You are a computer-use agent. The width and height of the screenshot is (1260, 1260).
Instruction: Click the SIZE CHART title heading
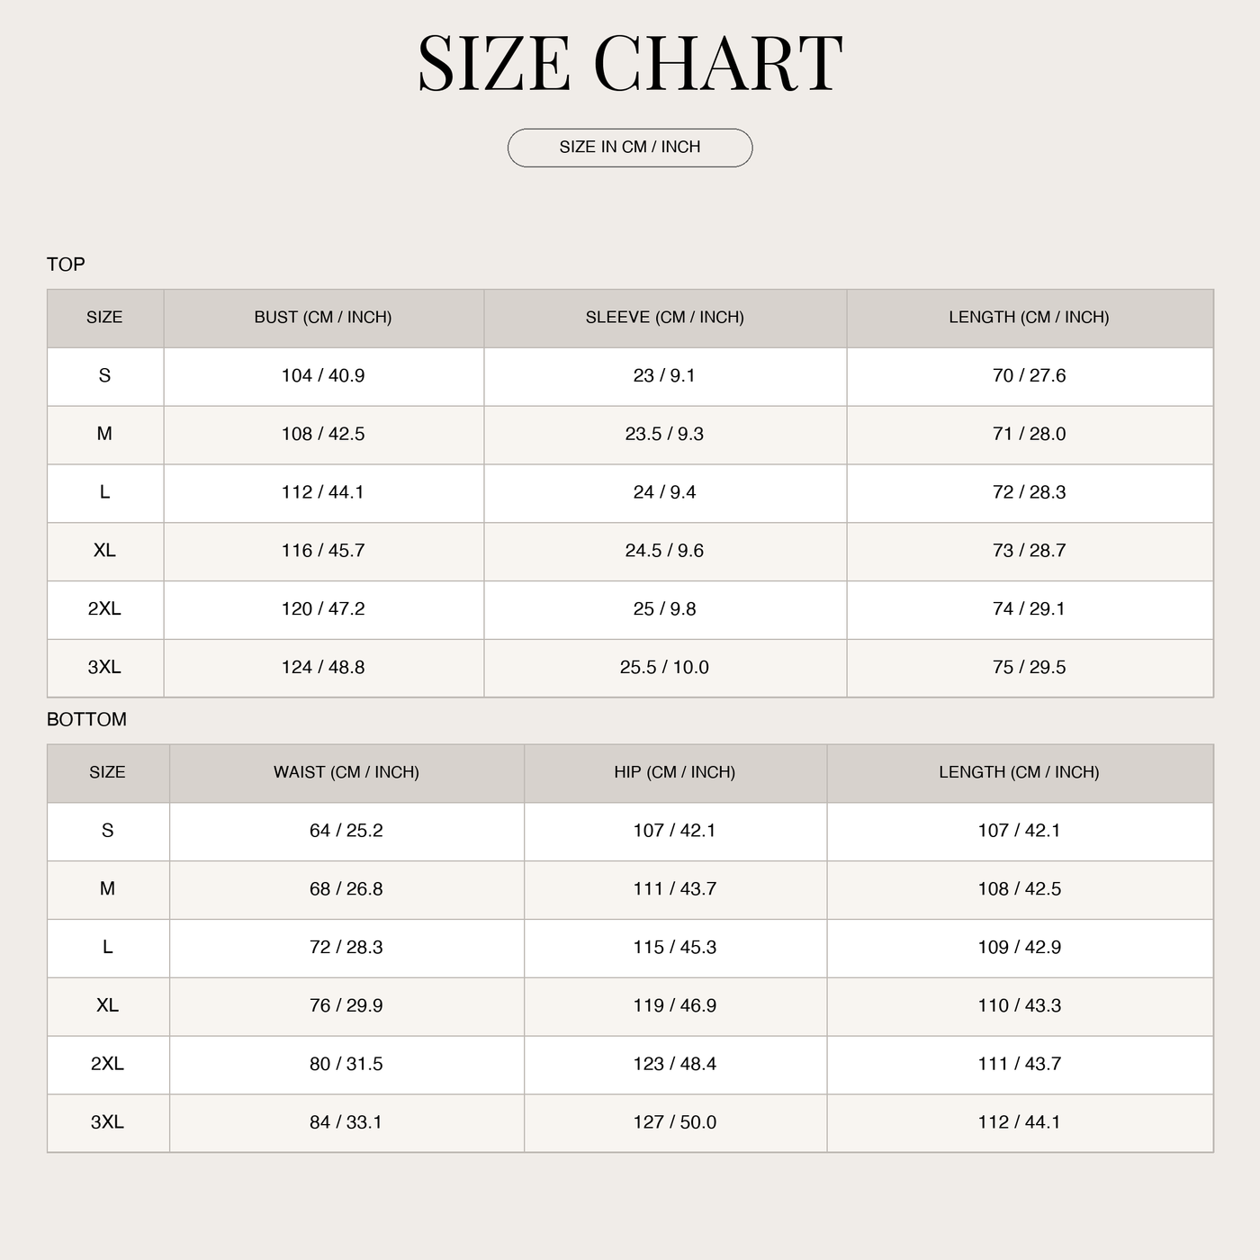tap(630, 63)
